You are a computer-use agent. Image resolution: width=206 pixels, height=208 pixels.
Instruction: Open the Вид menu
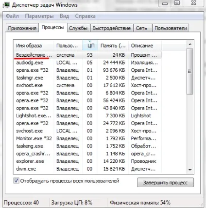point(64,16)
